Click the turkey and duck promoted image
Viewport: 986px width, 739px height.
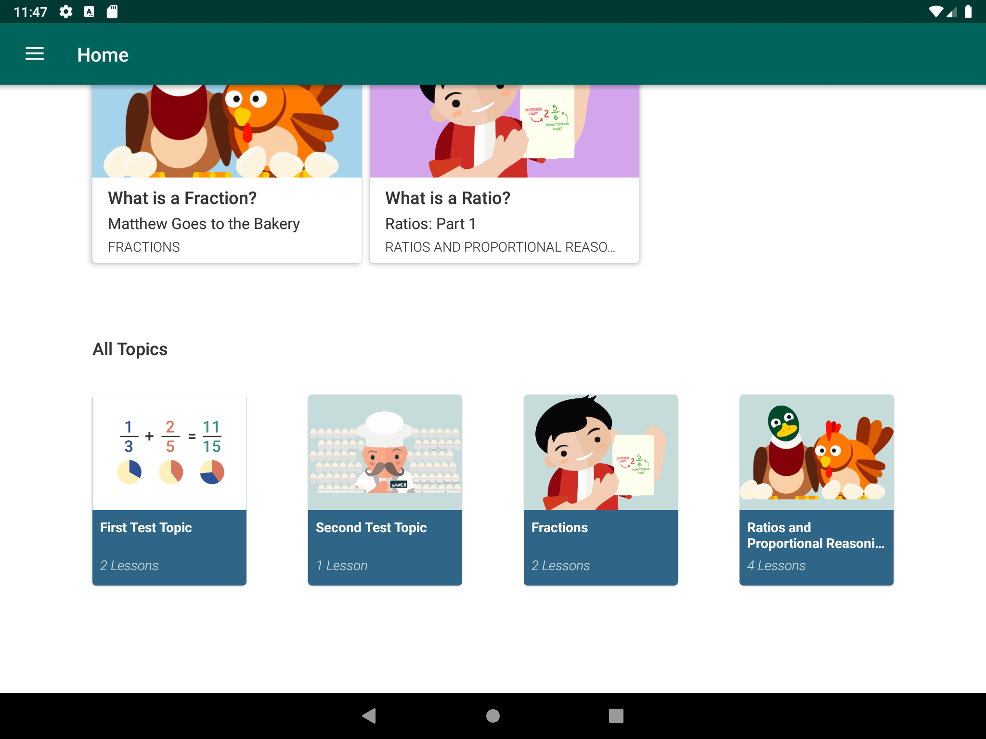click(x=227, y=131)
